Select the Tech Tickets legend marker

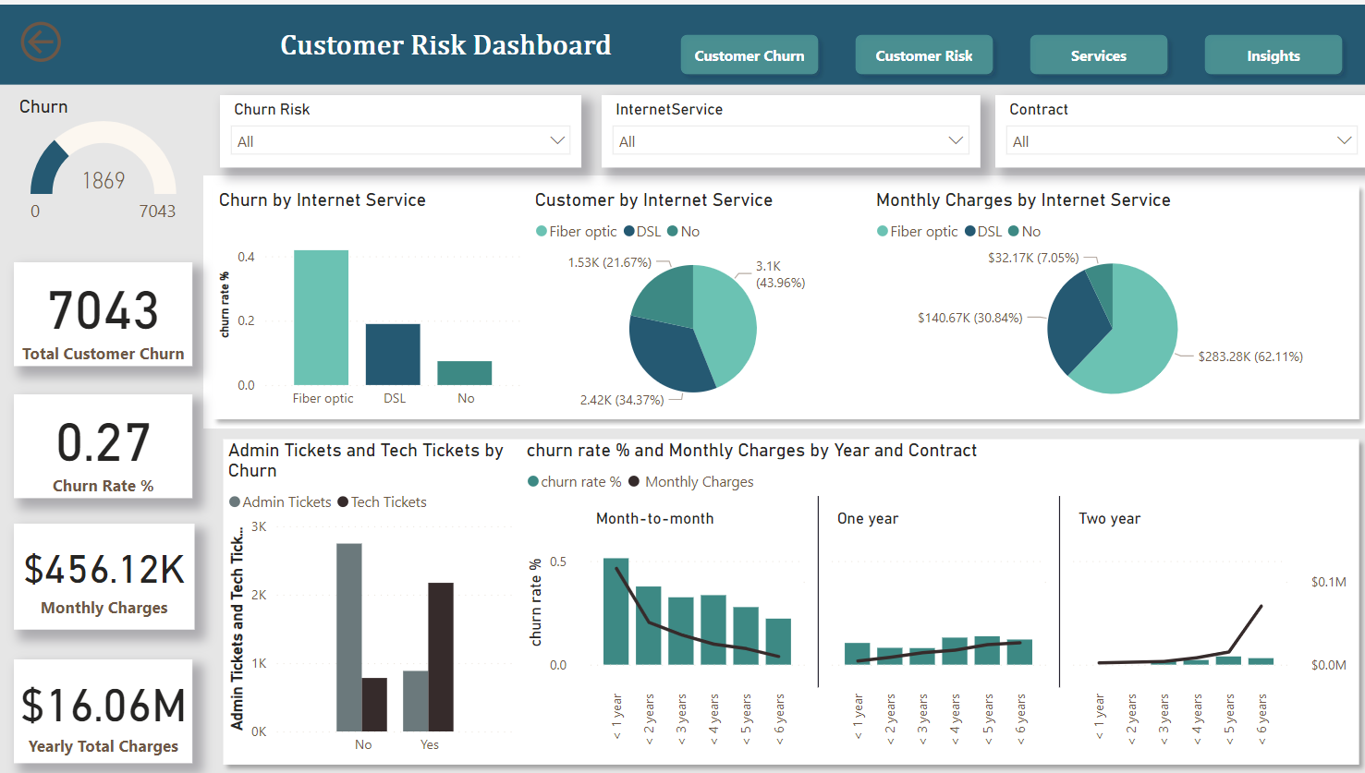point(343,502)
